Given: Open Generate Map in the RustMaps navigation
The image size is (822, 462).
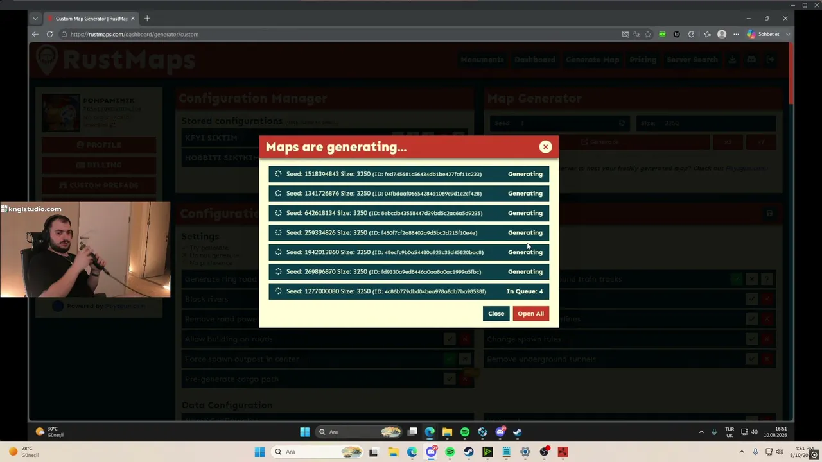Looking at the screenshot, I should [592, 60].
